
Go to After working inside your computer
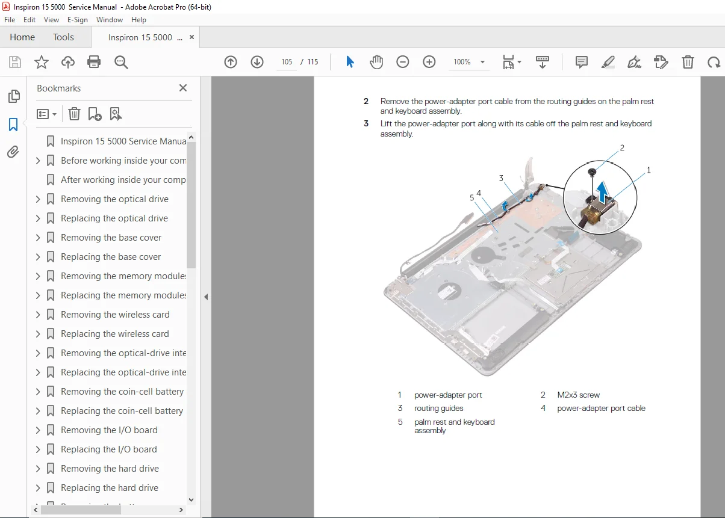123,180
